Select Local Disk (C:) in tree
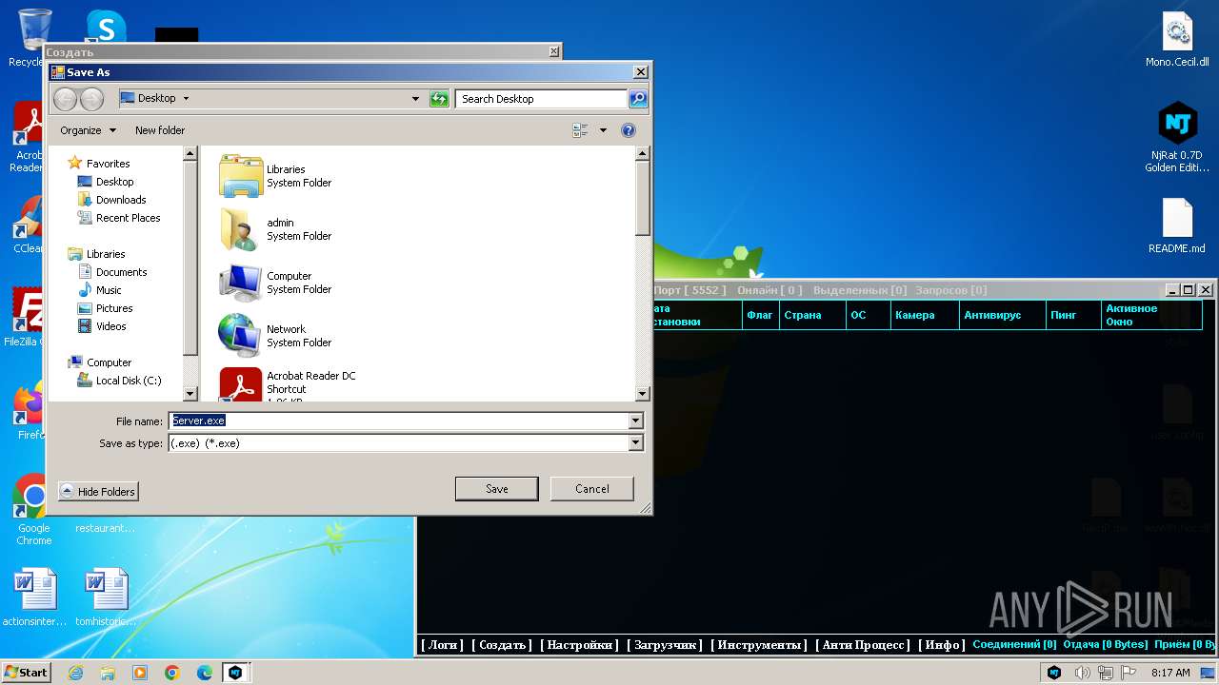 tap(129, 381)
